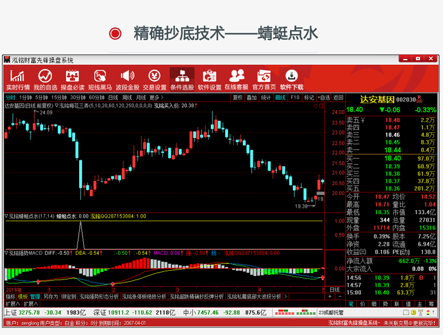Open the 短线黑马 short-term picks icon
Screen dimensions: 443x335
pyautogui.click(x=100, y=80)
